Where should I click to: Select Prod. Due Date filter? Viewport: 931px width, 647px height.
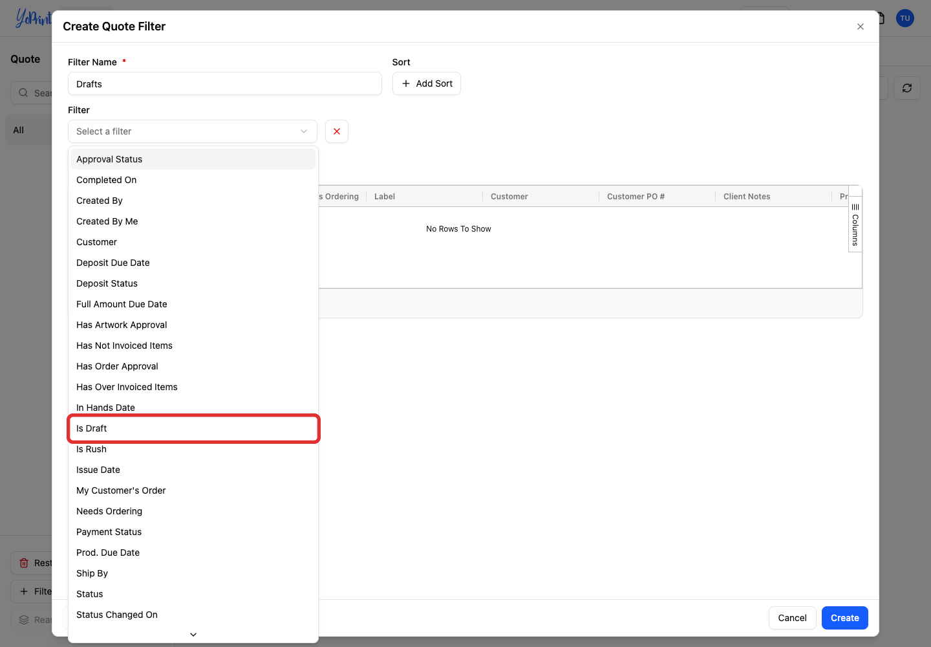193,553
